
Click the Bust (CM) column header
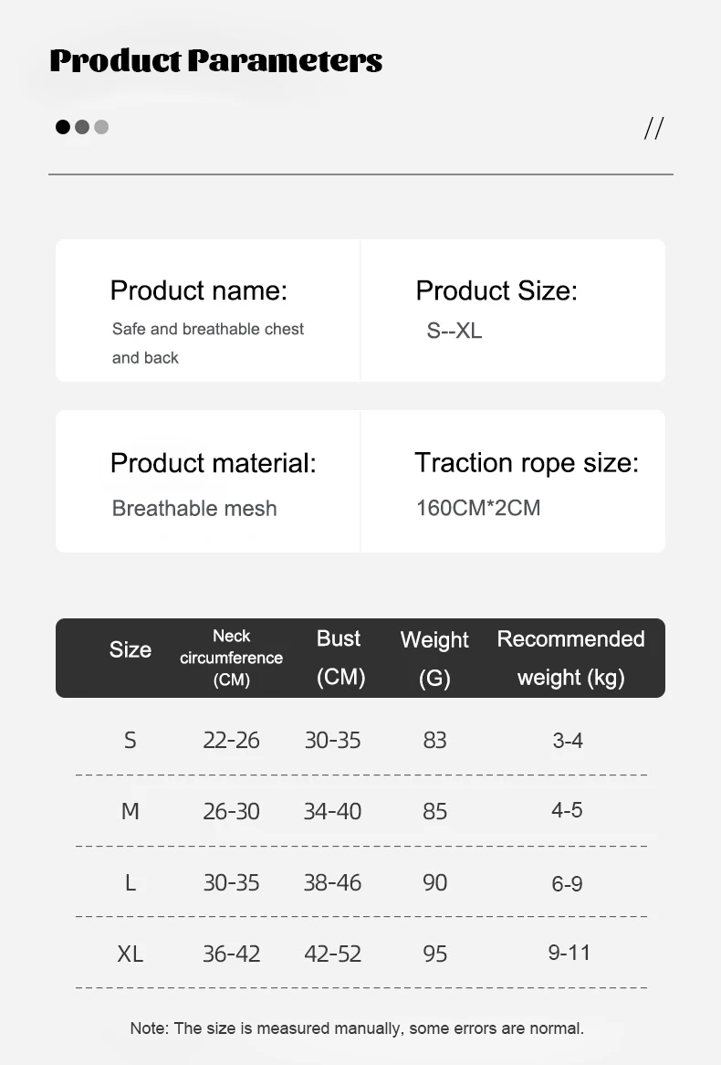(x=340, y=658)
